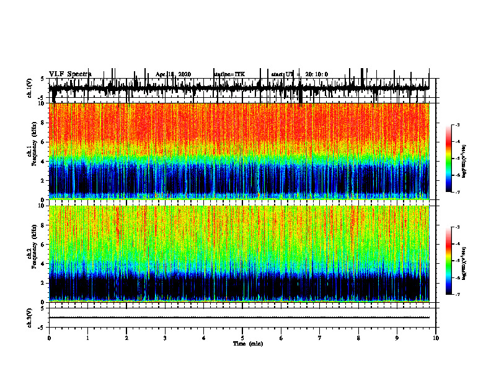
Task: Click the ch.3(V) axis label
Action: pos(29,318)
